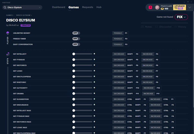Click the Set Rhetoric slider handle
The height and width of the screenshot is (134, 194).
pyautogui.click(x=74, y=82)
